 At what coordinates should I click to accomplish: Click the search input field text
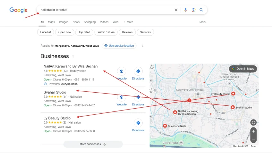[54, 10]
